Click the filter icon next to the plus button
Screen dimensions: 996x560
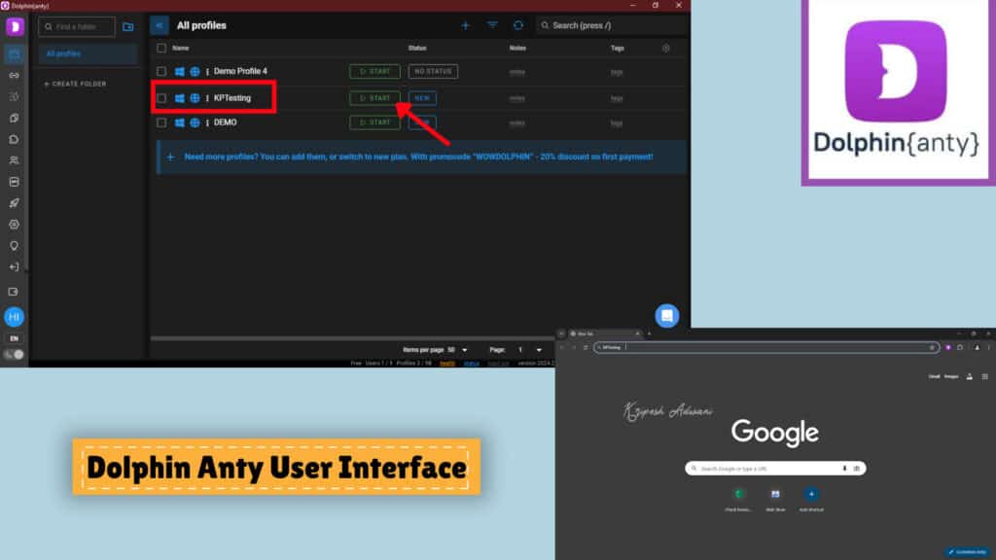492,25
